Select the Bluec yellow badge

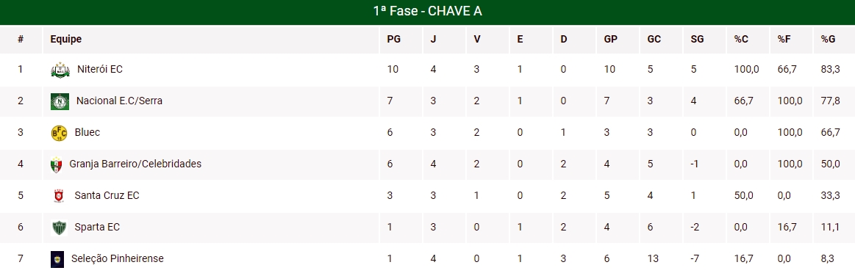[x=59, y=133]
